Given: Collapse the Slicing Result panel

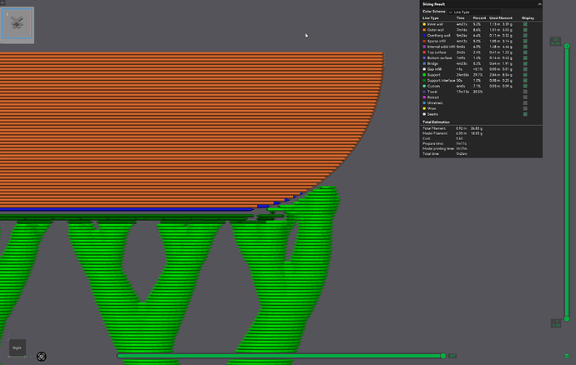Looking at the screenshot, I should point(539,4).
